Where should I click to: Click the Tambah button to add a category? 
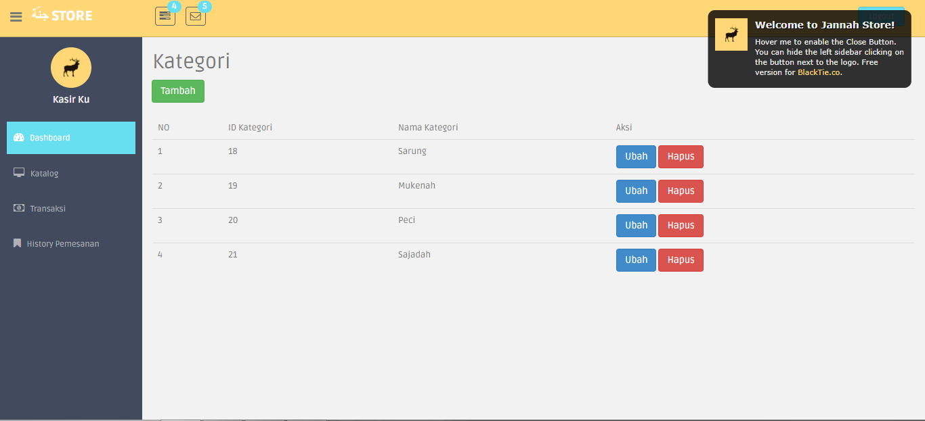click(177, 91)
